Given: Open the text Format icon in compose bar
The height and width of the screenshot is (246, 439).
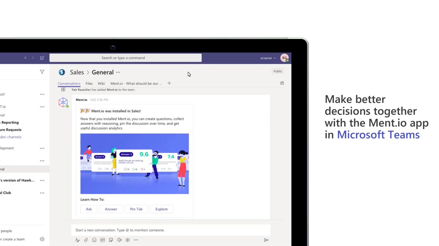Looking at the screenshot, I should click(x=78, y=240).
